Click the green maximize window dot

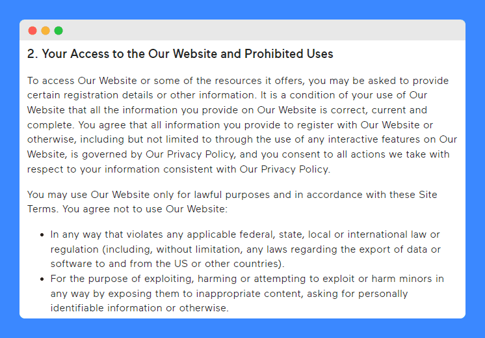click(x=59, y=31)
